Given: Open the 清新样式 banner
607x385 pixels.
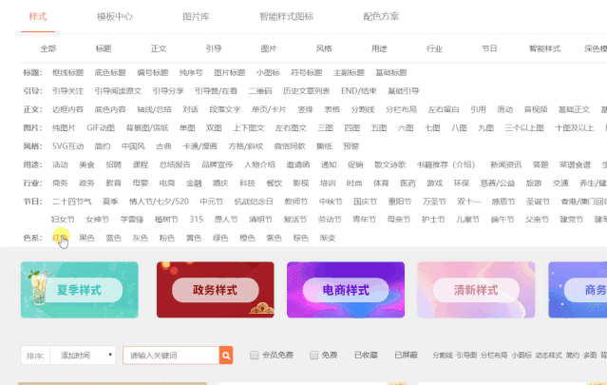Looking at the screenshot, I should point(478,289).
